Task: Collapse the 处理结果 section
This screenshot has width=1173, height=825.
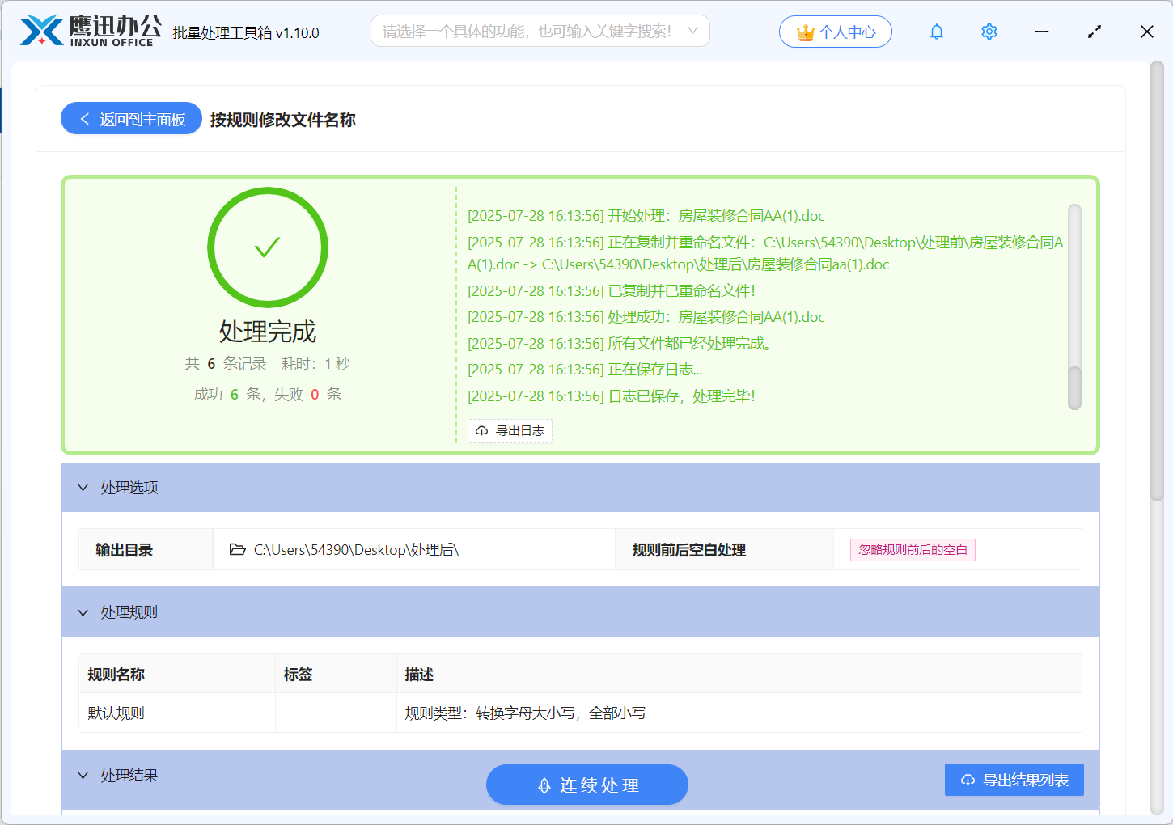Action: click(x=83, y=776)
